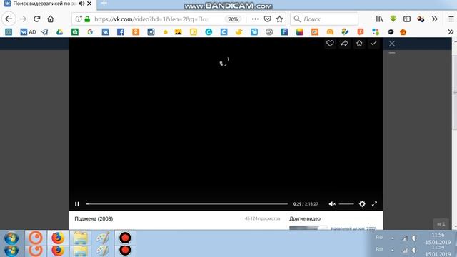Expand the bookmarks toolbar overflow chevrons
Viewport: 457px width, 257px height.
[451, 31]
